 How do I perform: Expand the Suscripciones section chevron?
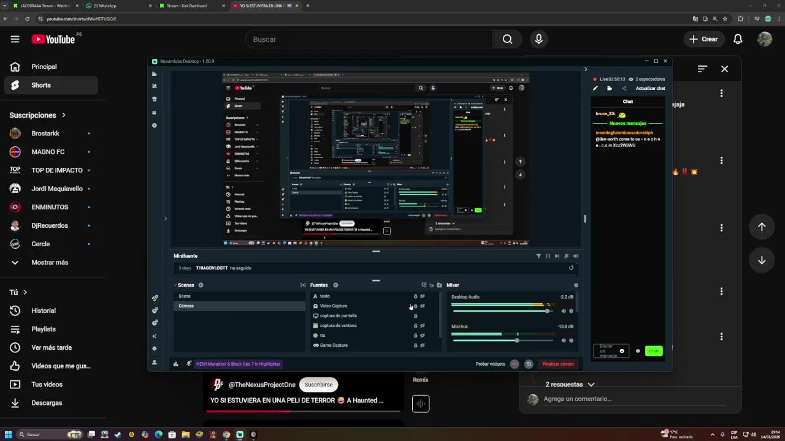pyautogui.click(x=63, y=115)
